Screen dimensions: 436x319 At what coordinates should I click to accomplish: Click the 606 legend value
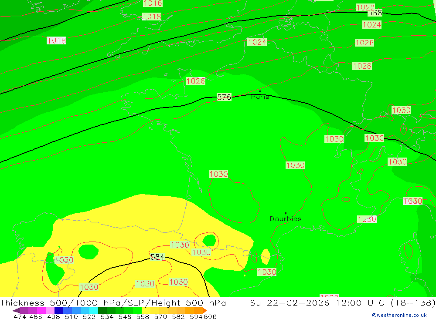[x=210, y=316]
